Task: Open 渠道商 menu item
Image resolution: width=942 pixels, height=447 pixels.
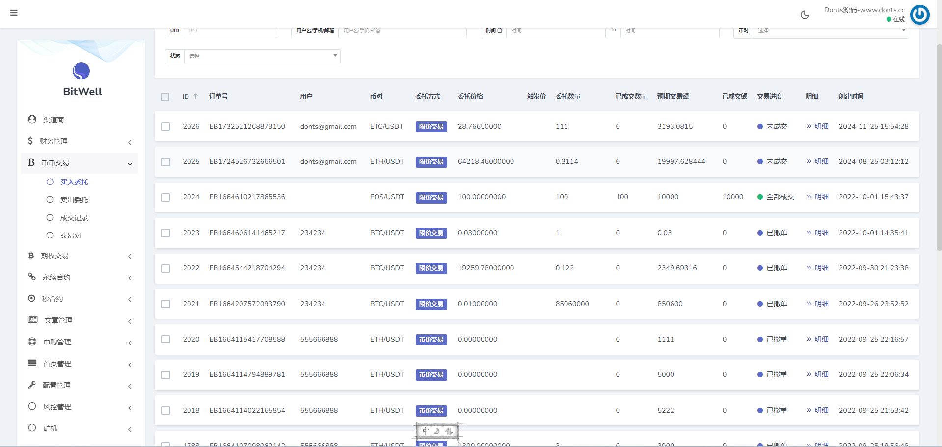Action: (x=54, y=120)
